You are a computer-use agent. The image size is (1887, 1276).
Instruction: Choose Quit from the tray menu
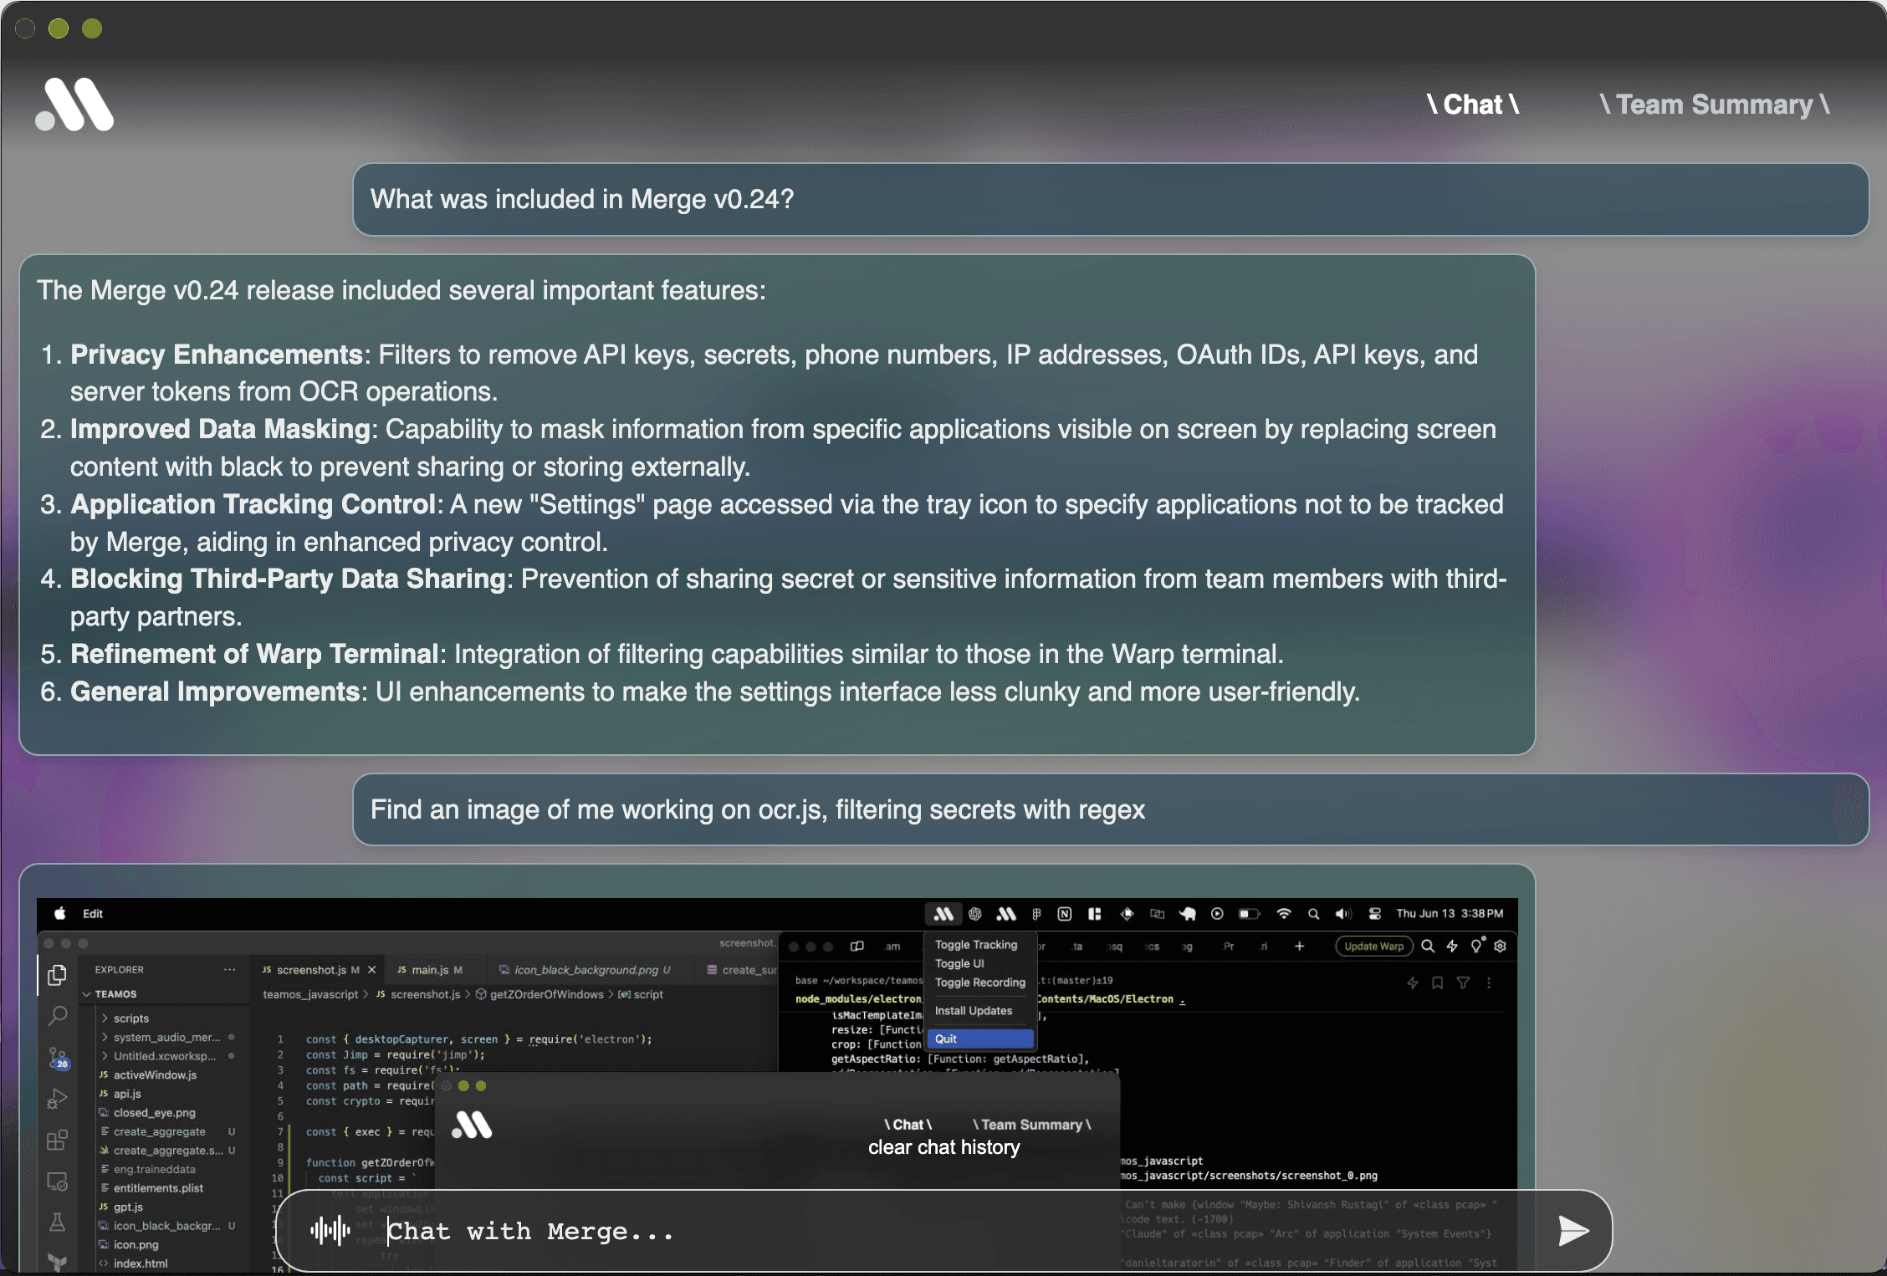980,1039
